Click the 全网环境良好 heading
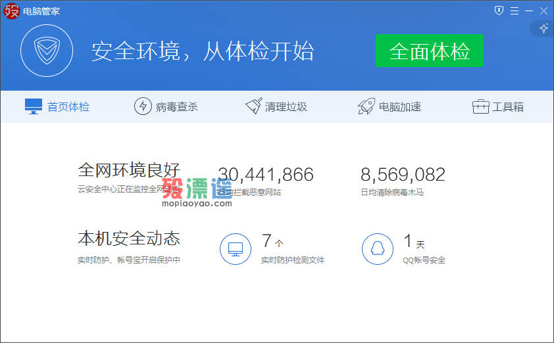Image resolution: width=554 pixels, height=343 pixels. [129, 170]
